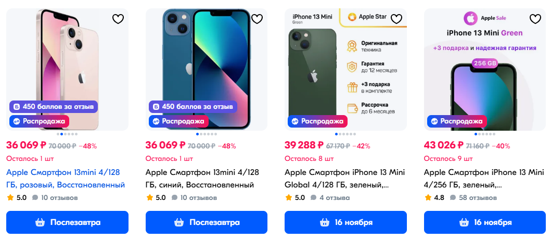
Task: Click the 450 баллов за отзыв badge on pink iPhone
Action: click(x=54, y=107)
